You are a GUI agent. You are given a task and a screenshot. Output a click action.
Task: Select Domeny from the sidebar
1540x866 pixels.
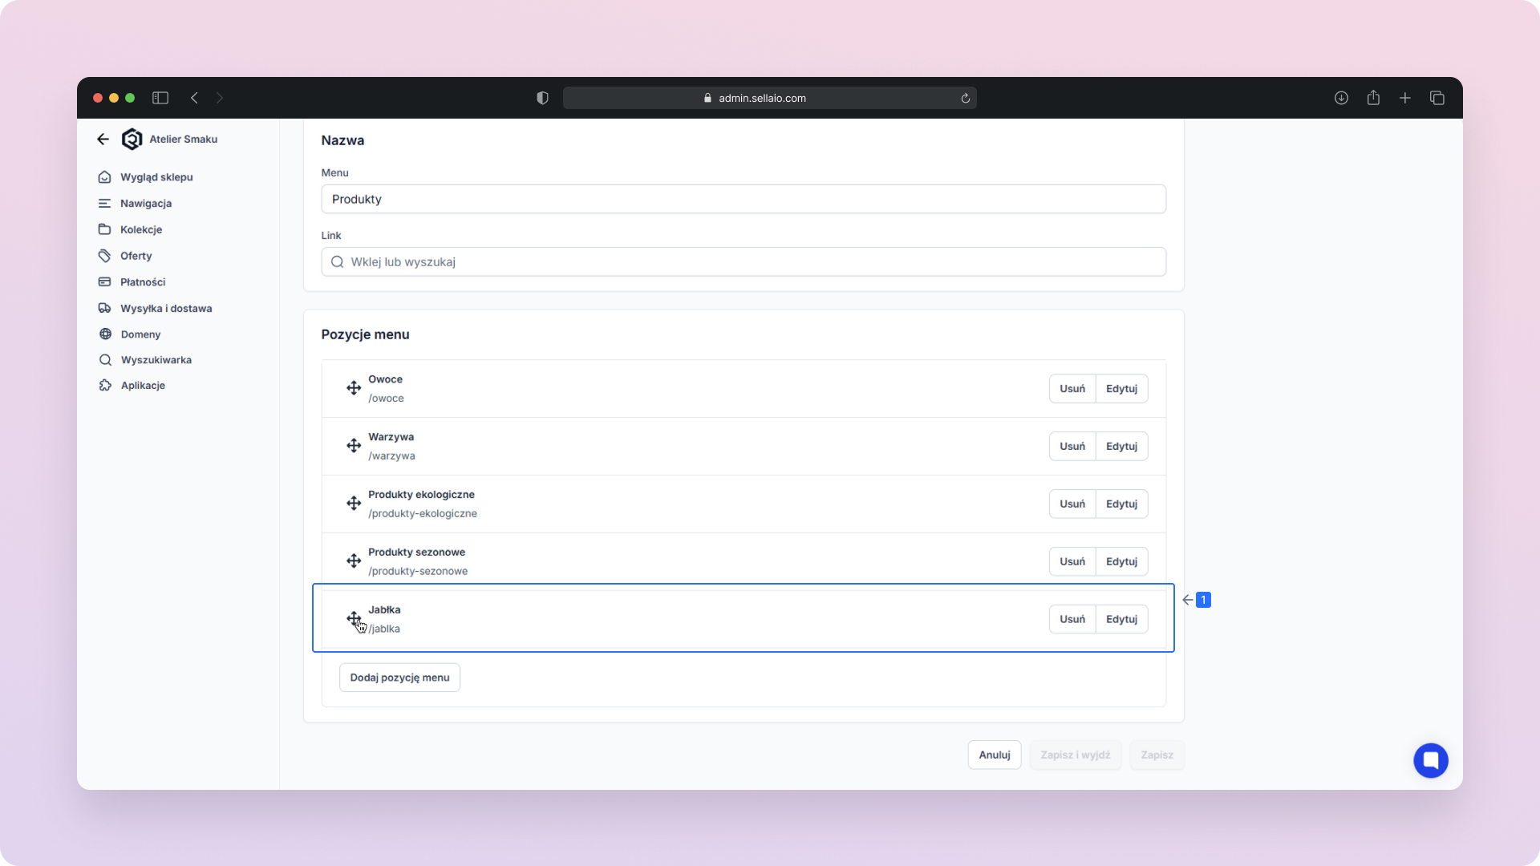(x=140, y=334)
